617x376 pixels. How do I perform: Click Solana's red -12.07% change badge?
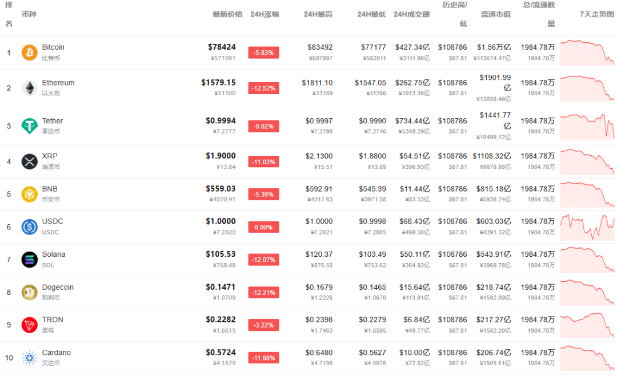point(263,260)
